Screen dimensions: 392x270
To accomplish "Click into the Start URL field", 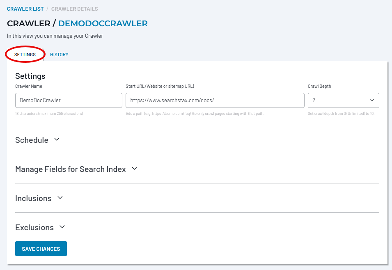I will pyautogui.click(x=215, y=100).
